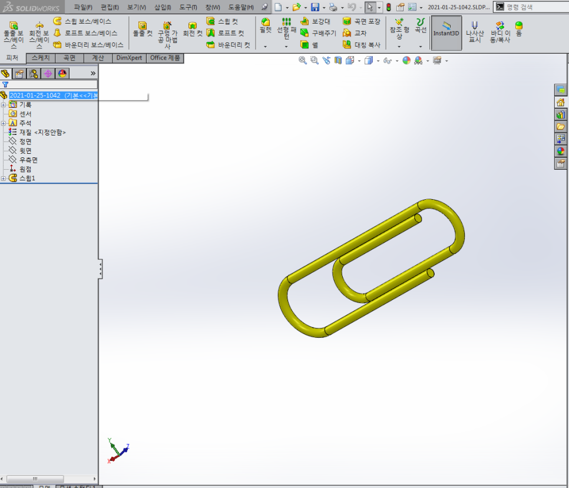Click the Rebuild traffic light icon
This screenshot has width=569, height=488.
point(389,7)
